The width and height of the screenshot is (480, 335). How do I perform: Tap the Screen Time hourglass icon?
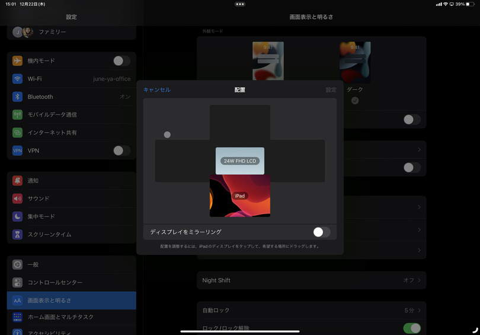pos(17,235)
